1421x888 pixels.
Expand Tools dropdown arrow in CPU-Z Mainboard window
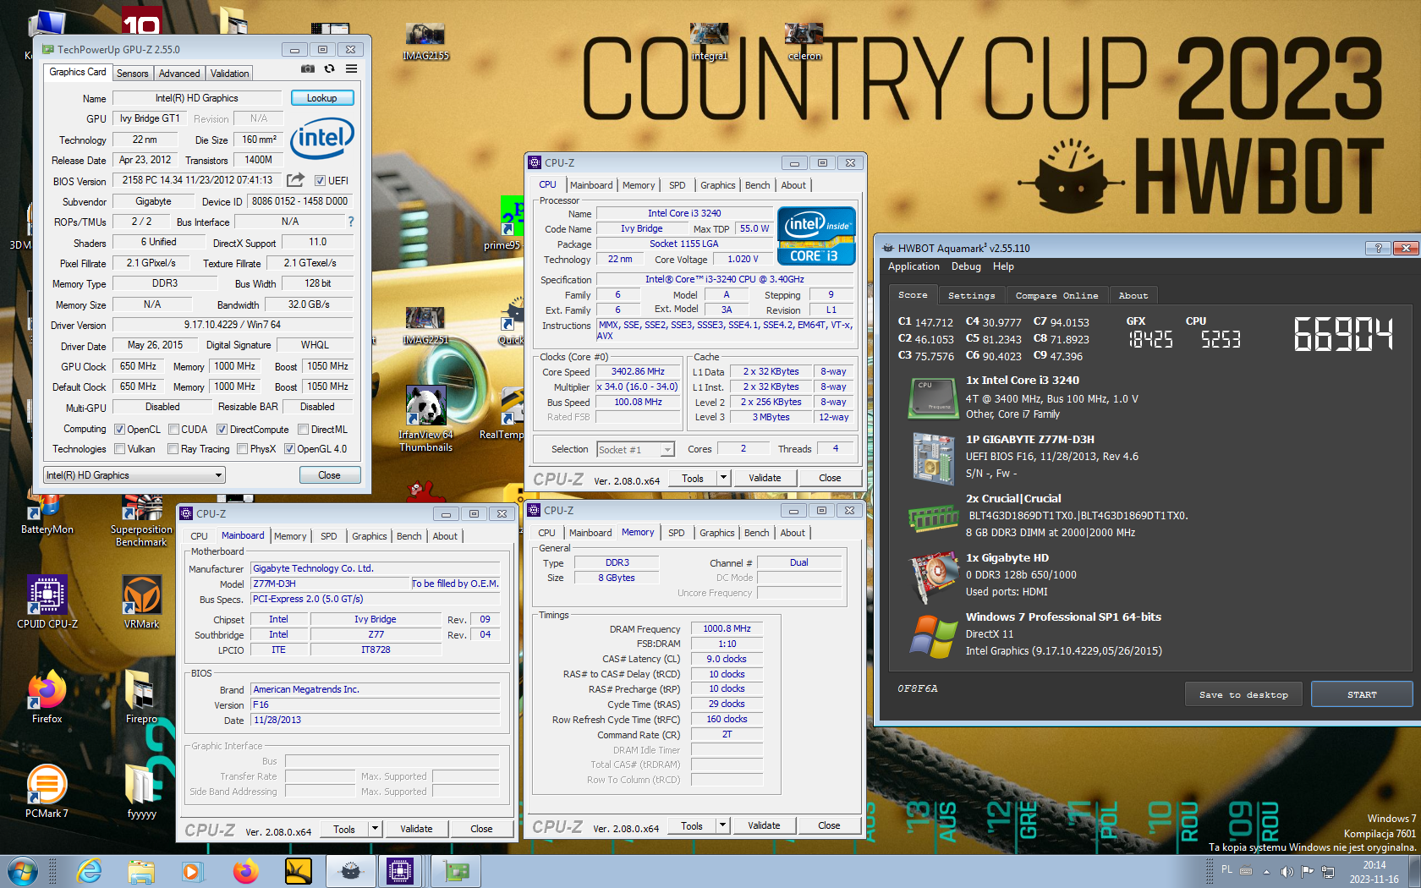pyautogui.click(x=375, y=829)
